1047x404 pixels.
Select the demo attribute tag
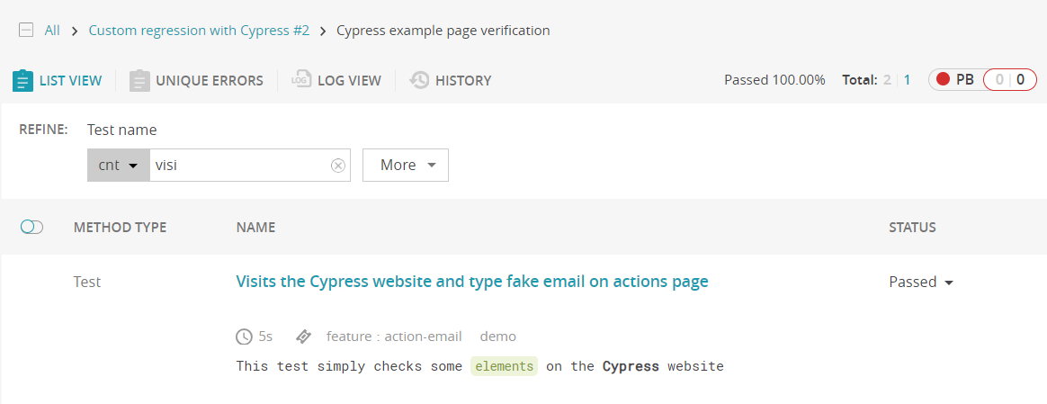coord(498,336)
